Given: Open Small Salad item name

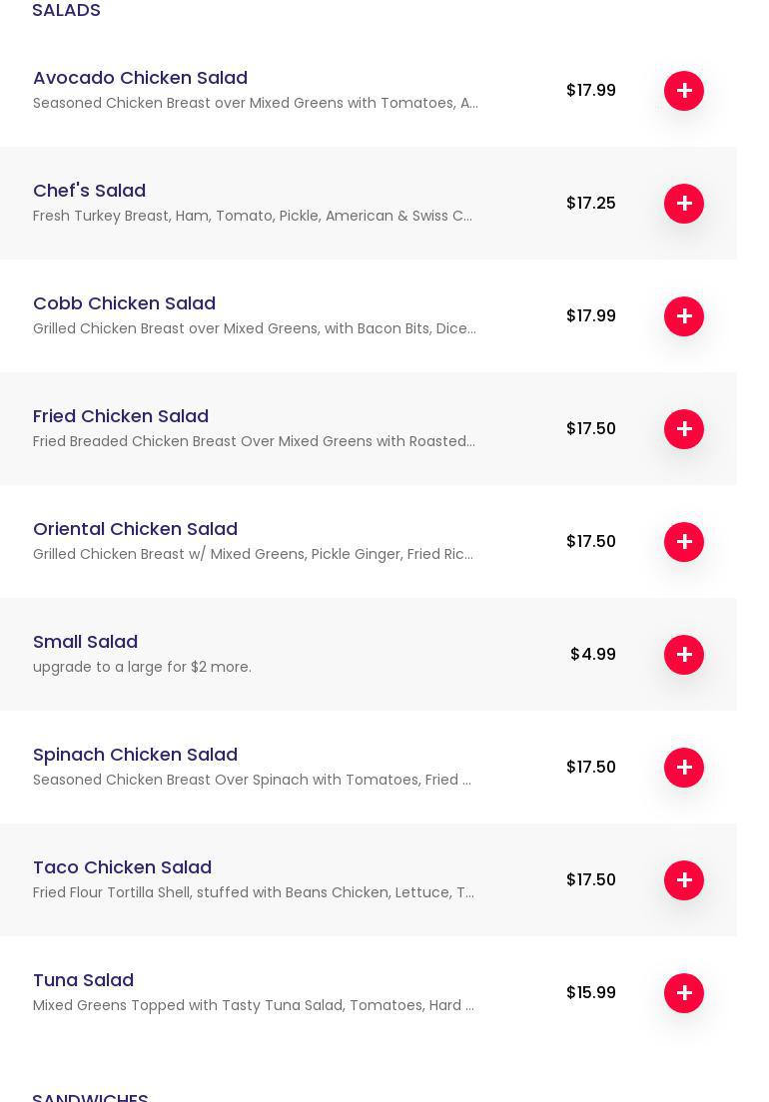Looking at the screenshot, I should tap(85, 642).
